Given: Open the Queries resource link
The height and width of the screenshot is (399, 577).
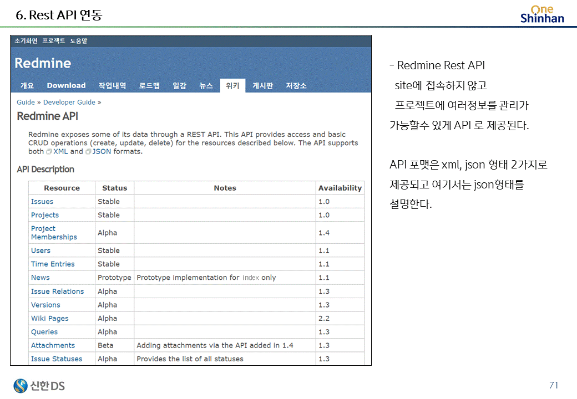Looking at the screenshot, I should (44, 332).
